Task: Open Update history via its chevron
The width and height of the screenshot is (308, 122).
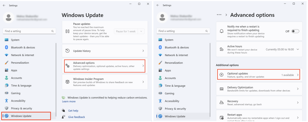Action: [143, 51]
